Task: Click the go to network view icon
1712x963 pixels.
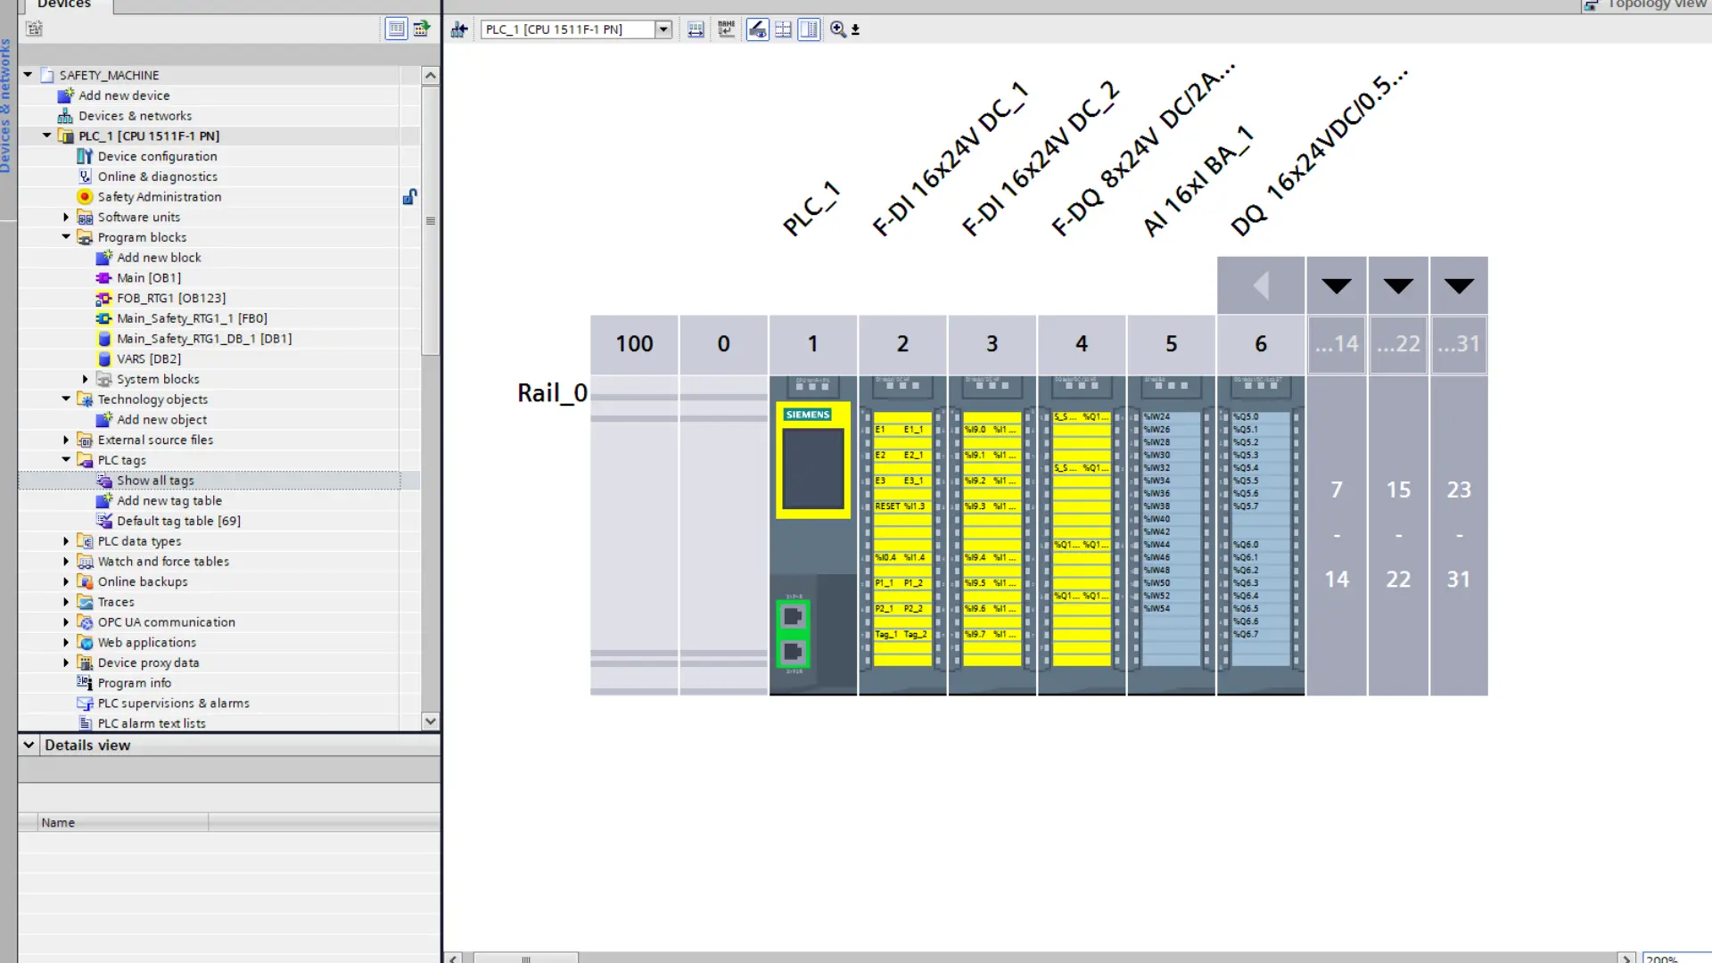Action: 459,29
